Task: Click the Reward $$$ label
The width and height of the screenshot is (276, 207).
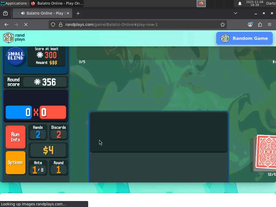Action: pos(46,63)
